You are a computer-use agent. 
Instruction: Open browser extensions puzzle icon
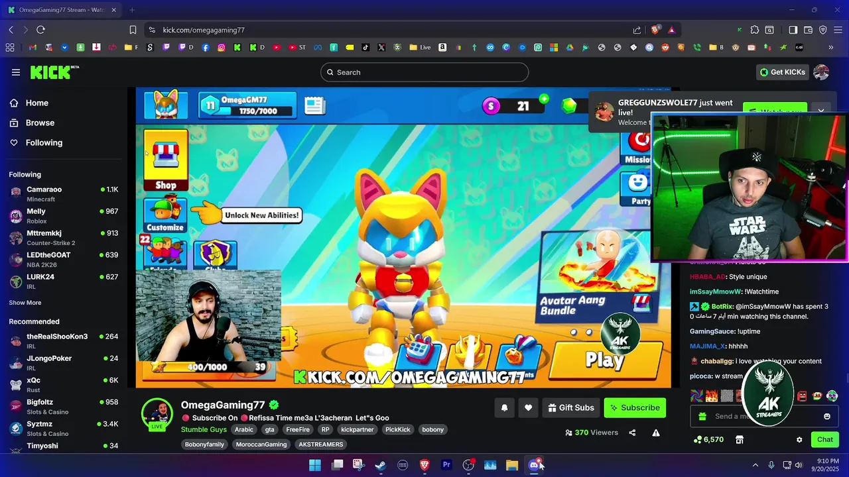(x=755, y=30)
